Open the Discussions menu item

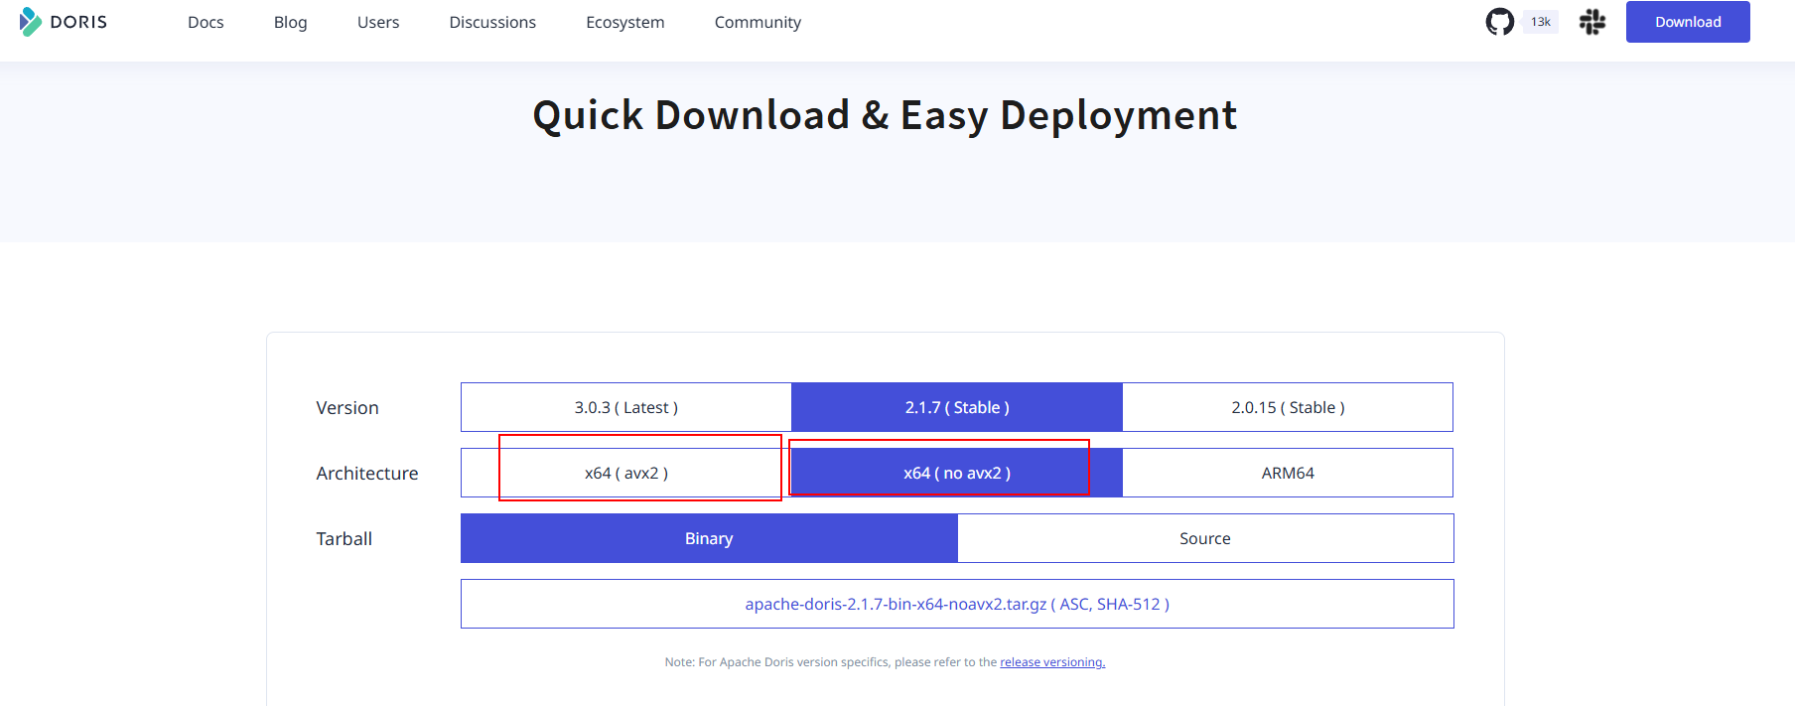(492, 22)
